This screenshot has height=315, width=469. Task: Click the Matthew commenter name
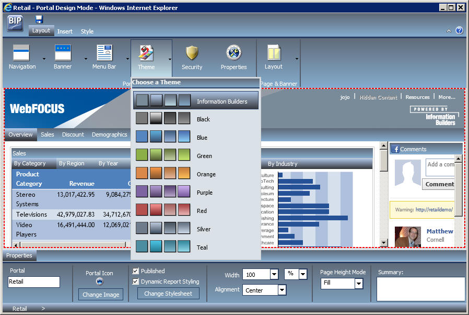click(440, 231)
